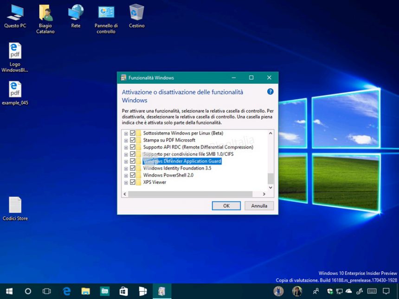Viewport: 399px width, 299px height.
Task: Click the horizontal scroll right arrow
Action: coord(264,194)
